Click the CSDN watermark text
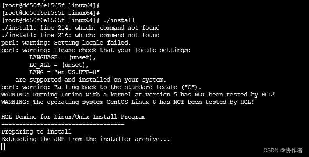The height and width of the screenshot is (157, 309). [283, 150]
